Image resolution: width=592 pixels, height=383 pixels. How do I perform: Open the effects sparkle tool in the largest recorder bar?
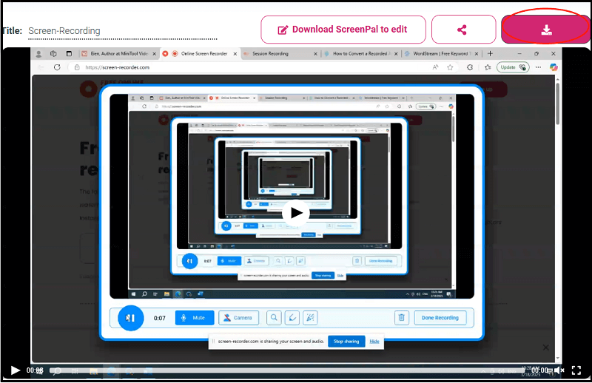[310, 318]
